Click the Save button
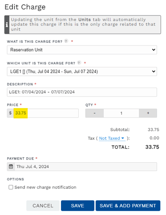The height and width of the screenshot is (215, 166). click(x=78, y=206)
